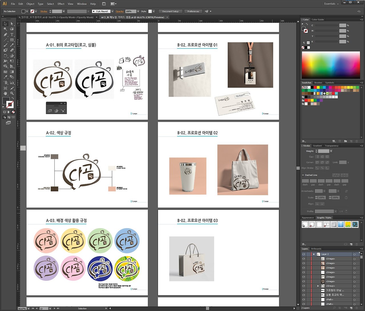Open the zoom level dropdown at bottom left
Viewport: 365px width, 311px height.
pos(29,308)
